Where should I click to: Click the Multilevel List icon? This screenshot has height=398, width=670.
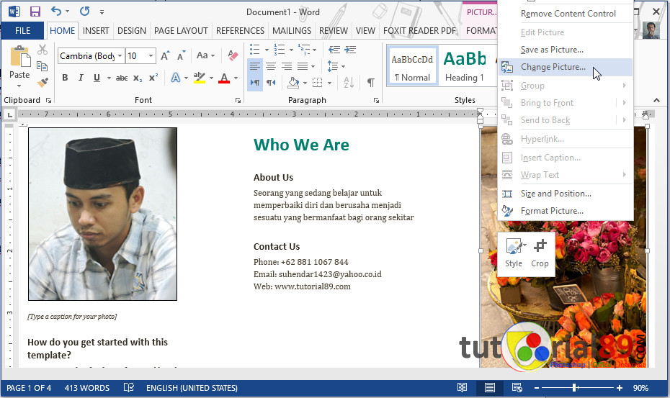point(304,50)
